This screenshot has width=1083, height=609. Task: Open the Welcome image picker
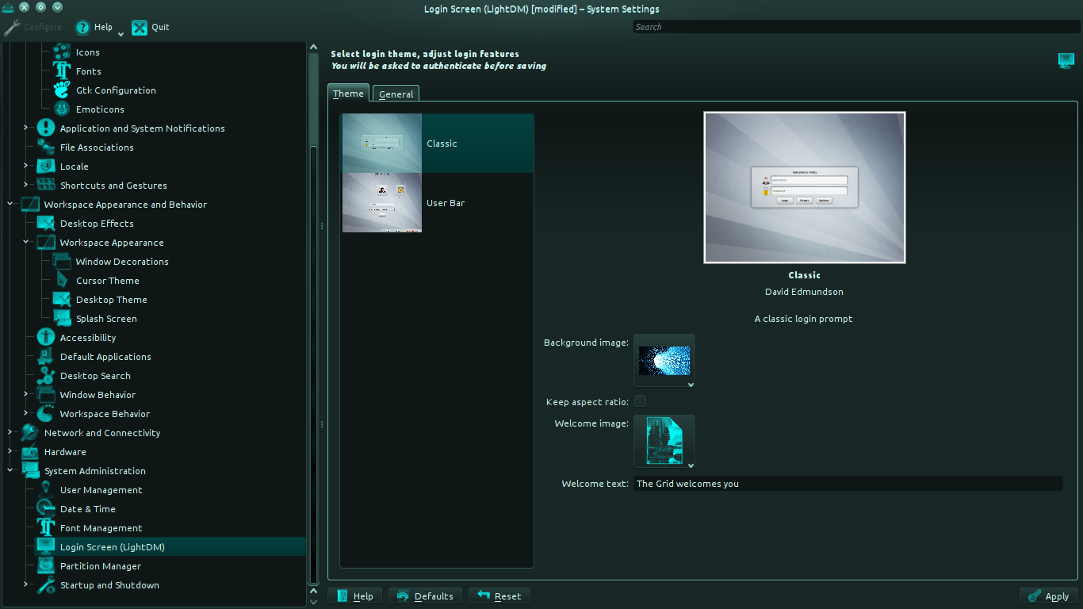click(664, 442)
